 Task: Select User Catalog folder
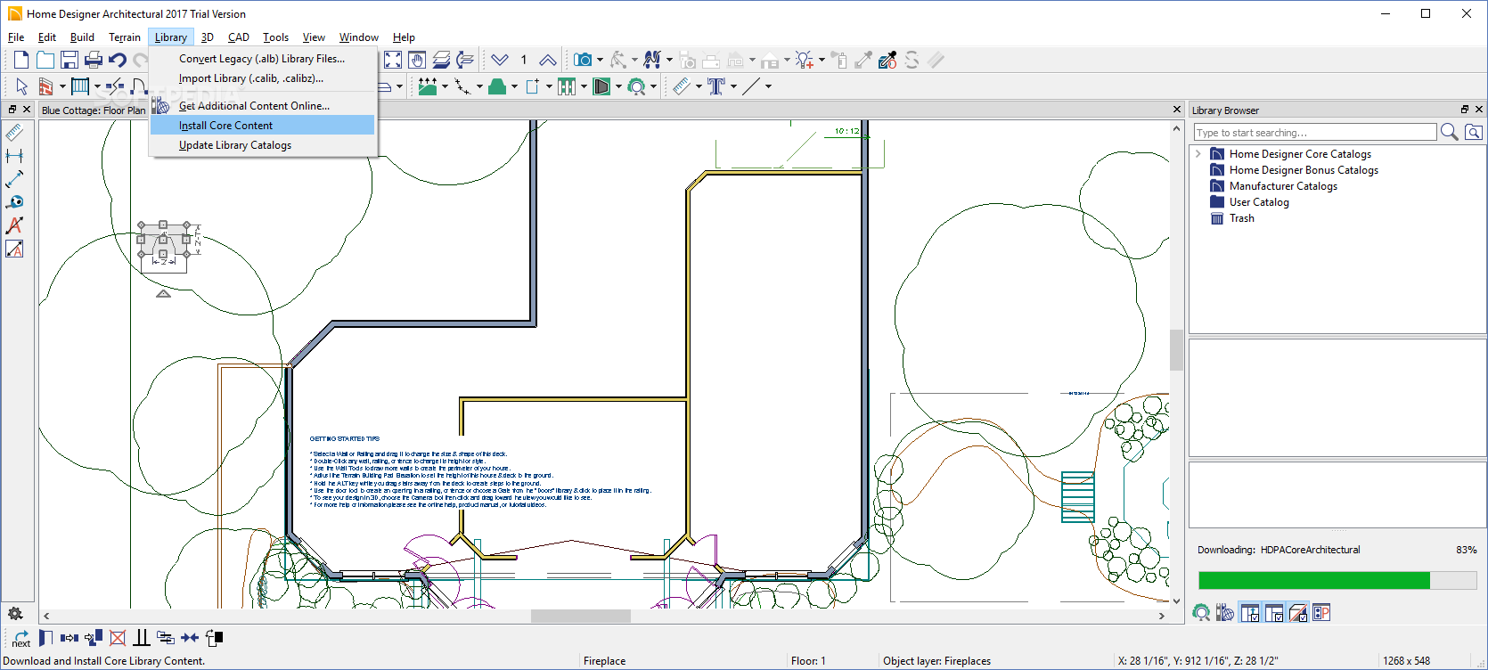(x=1259, y=202)
